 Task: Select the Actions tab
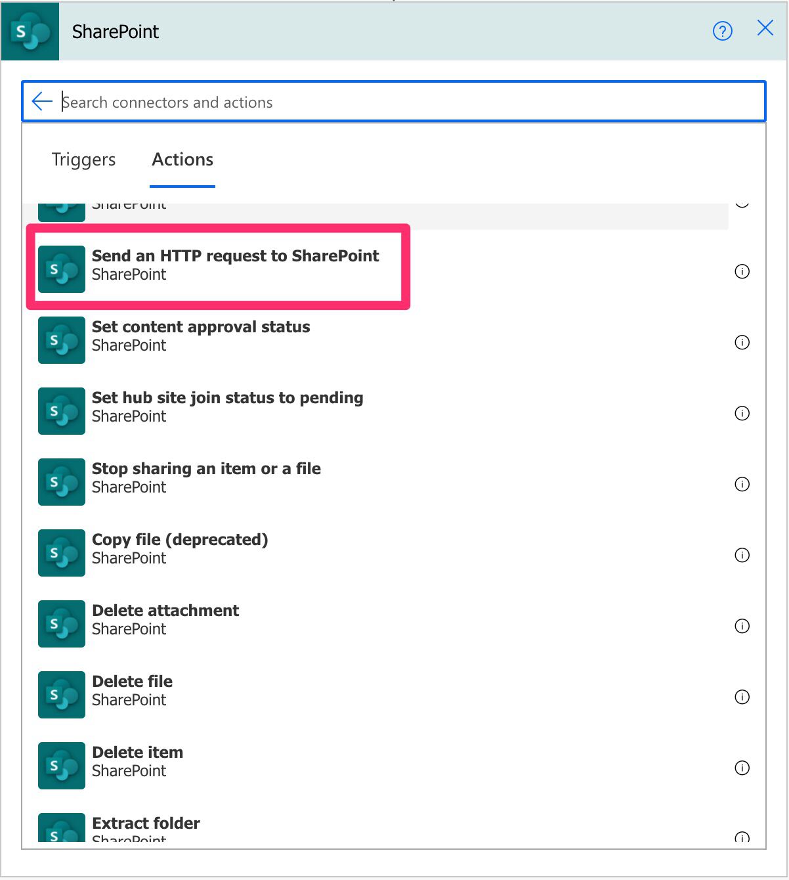point(182,160)
